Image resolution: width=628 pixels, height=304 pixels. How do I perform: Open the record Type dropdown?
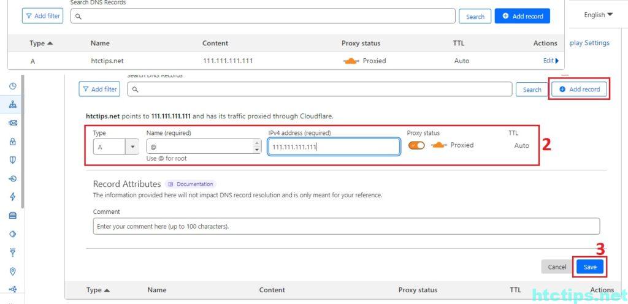coord(116,146)
